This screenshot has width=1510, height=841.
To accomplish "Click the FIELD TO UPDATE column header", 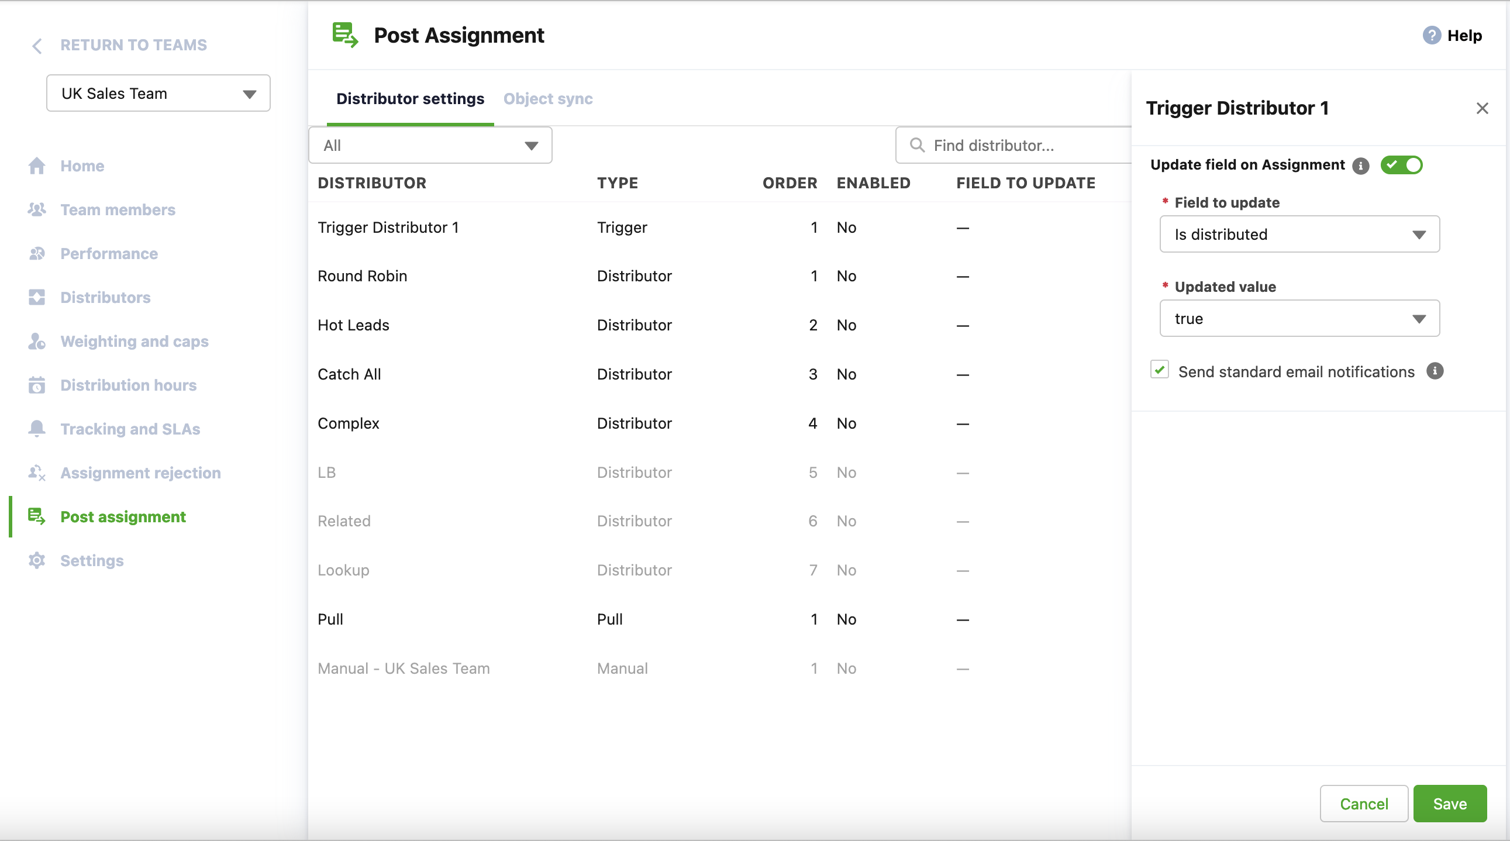I will pos(1025,183).
